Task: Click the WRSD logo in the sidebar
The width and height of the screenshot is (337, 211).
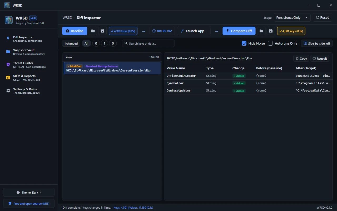Action: click(x=9, y=20)
